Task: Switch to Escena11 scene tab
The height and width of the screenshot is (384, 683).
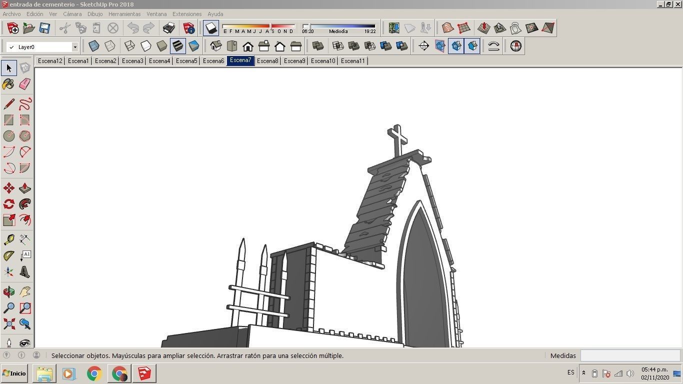Action: pyautogui.click(x=353, y=61)
